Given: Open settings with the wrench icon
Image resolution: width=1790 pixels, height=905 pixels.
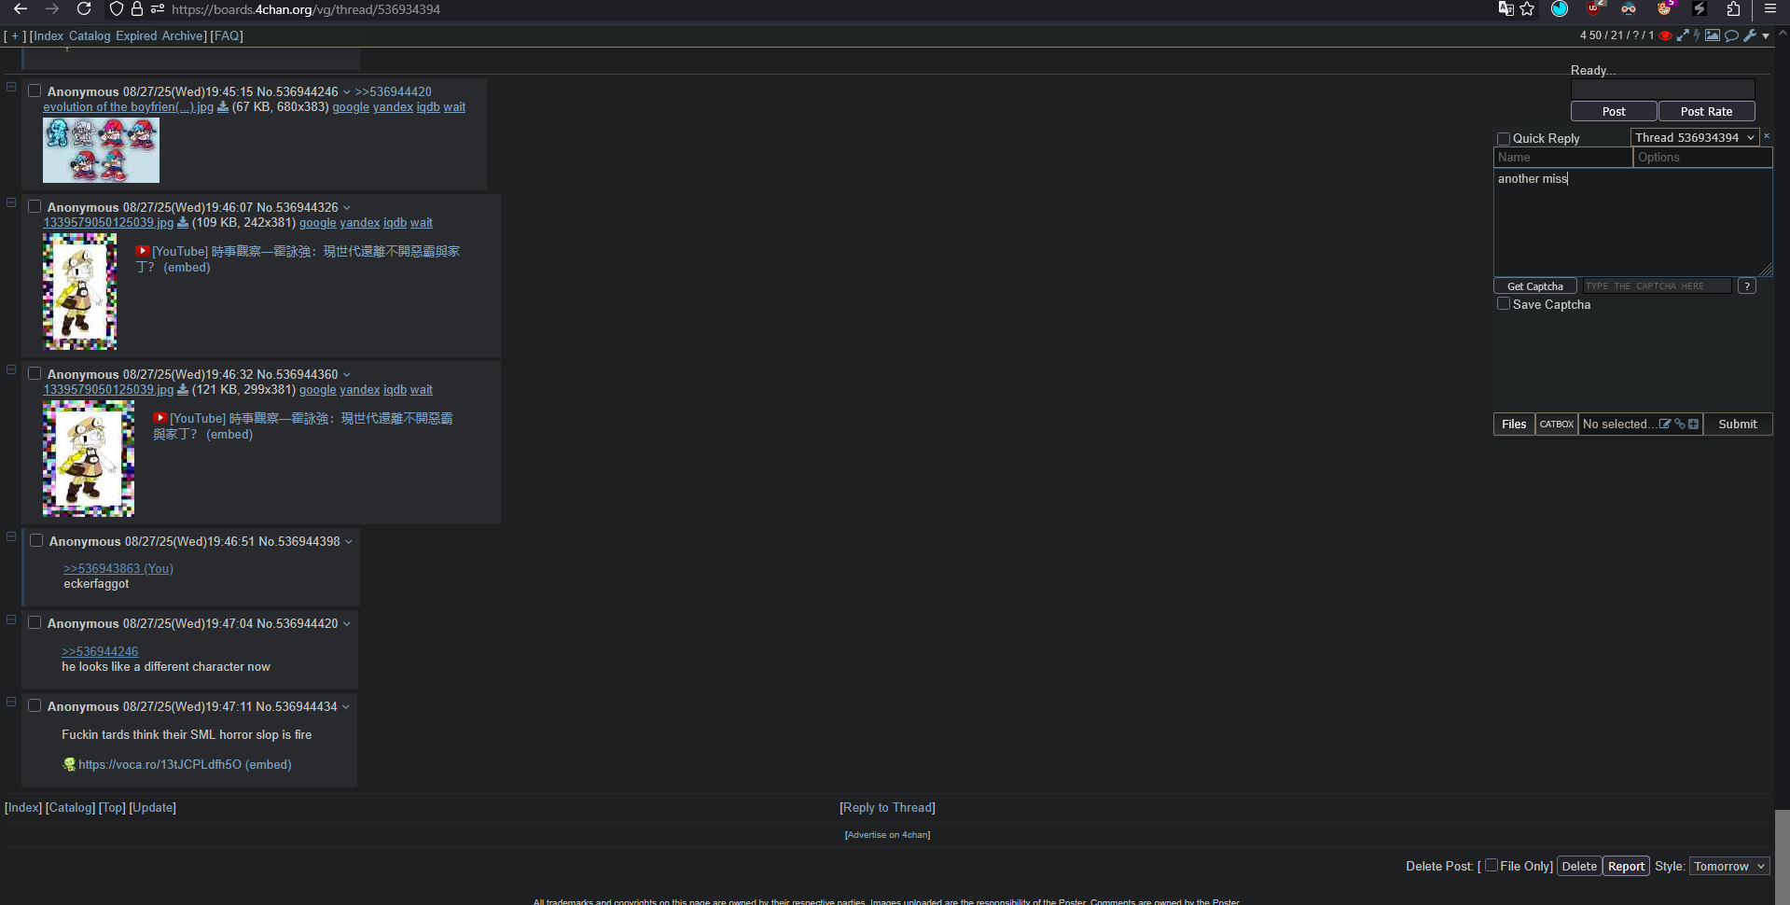Looking at the screenshot, I should click(1750, 35).
